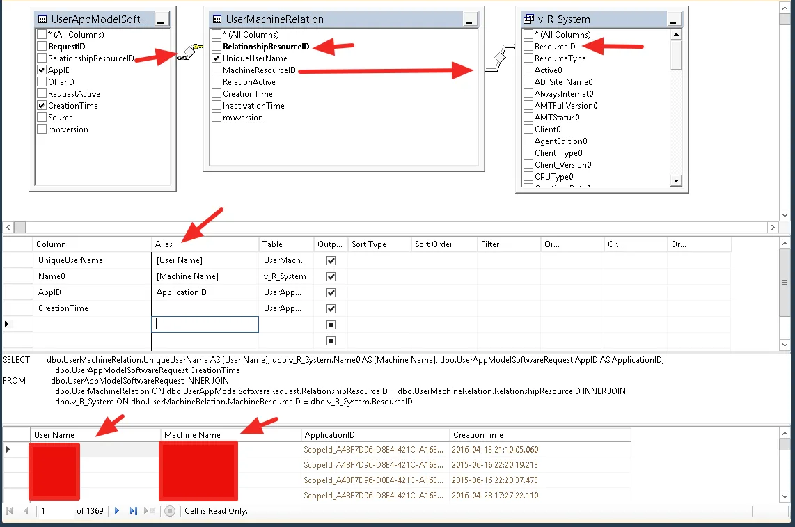Click the UserAppModelSoft table icon

tap(42, 19)
